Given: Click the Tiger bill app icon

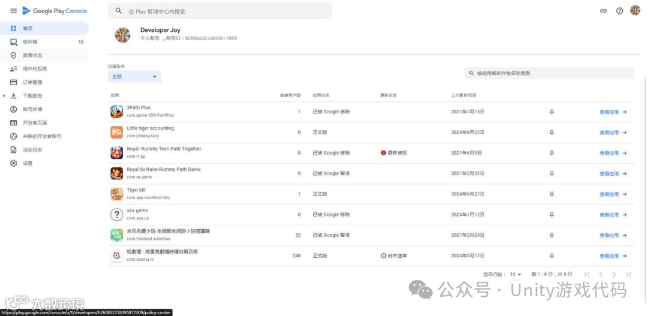Looking at the screenshot, I should tap(116, 194).
